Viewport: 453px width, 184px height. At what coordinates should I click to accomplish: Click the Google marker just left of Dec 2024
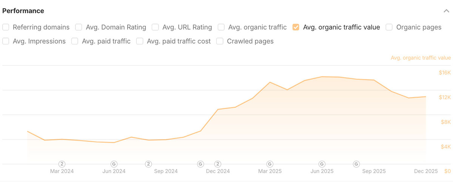point(200,164)
